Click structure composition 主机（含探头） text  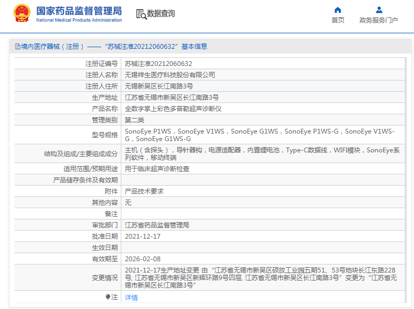[147, 150]
